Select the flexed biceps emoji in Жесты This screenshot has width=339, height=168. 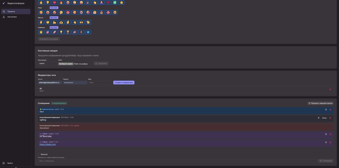tap(55, 22)
